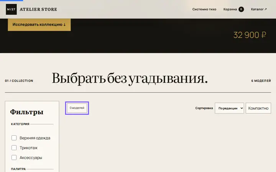Click the cart counter badge showing 0
The width and height of the screenshot is (276, 172).
click(241, 9)
